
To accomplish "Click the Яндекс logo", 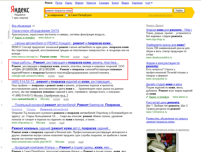I will [x=20, y=9].
